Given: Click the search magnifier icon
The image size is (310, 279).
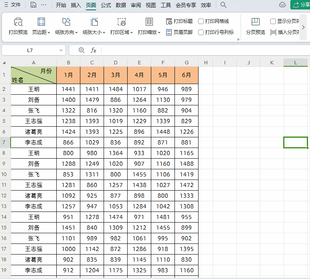Looking at the screenshot, I should pyautogui.click(x=223, y=5).
